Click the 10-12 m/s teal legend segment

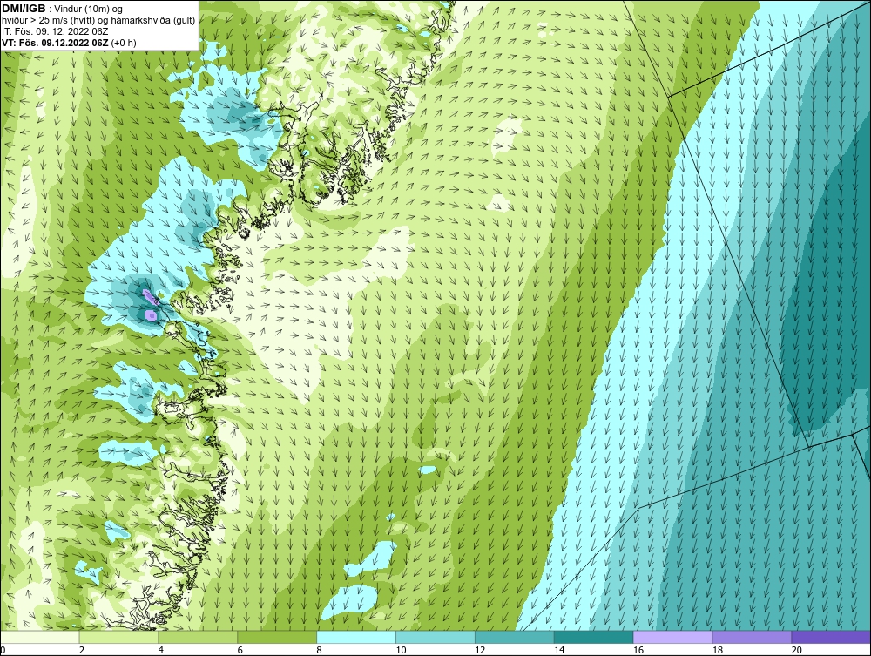(435, 637)
